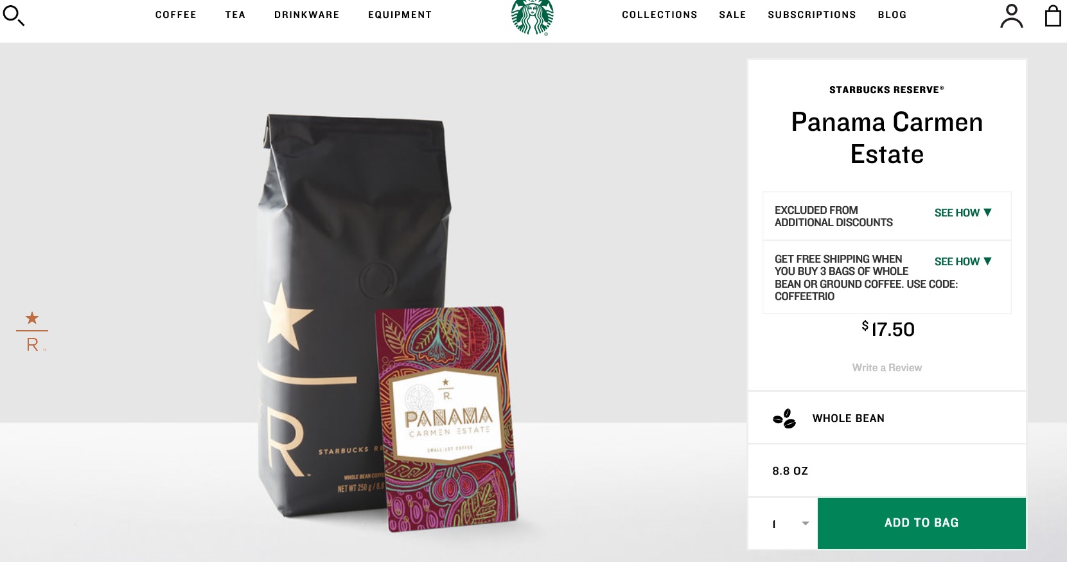The width and height of the screenshot is (1067, 562).
Task: Open the Equipment menu
Action: coord(400,15)
